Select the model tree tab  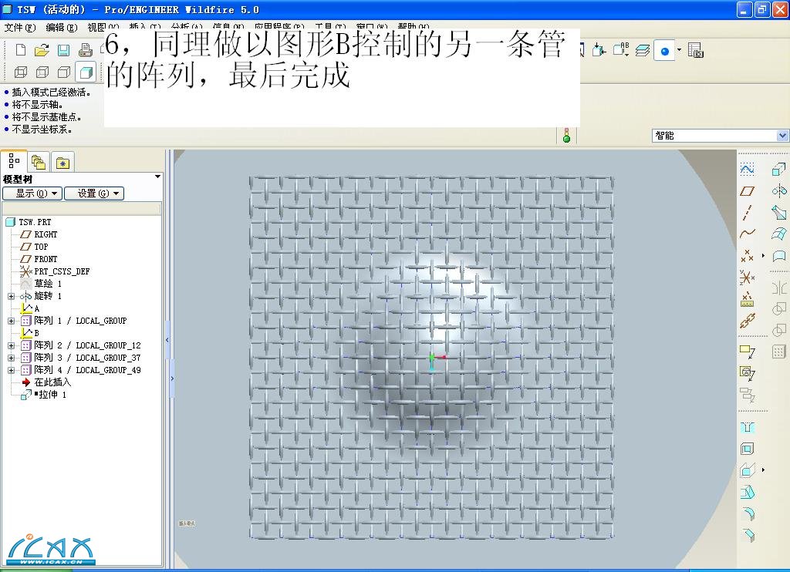(14, 161)
